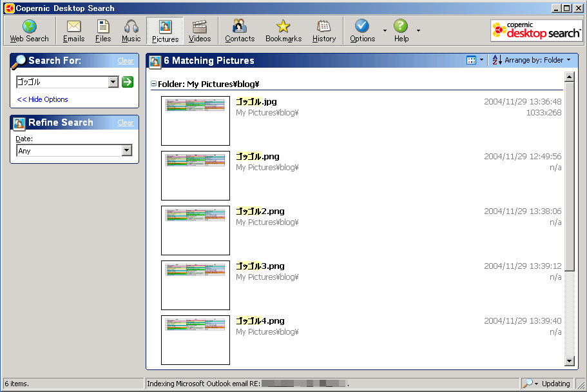Open the Web Search globe icon
Viewport: 587px width, 392px height.
(x=29, y=31)
